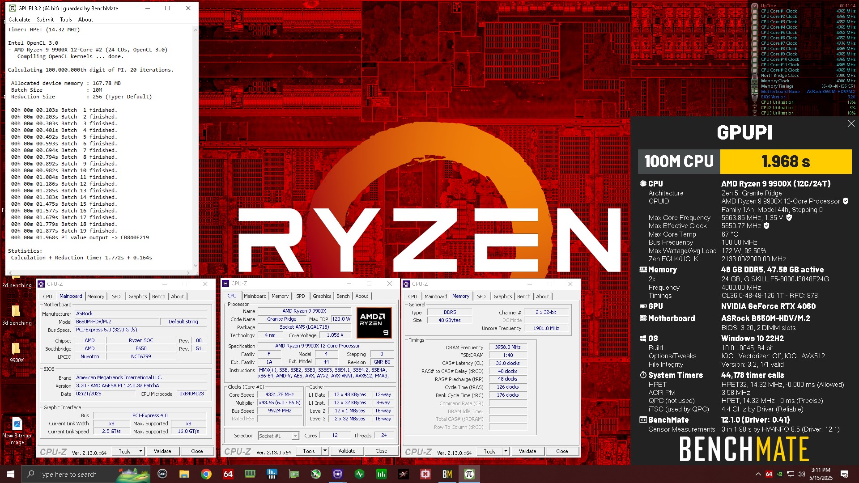
Task: Open the Socket #1 selection dropdown
Action: click(278, 436)
